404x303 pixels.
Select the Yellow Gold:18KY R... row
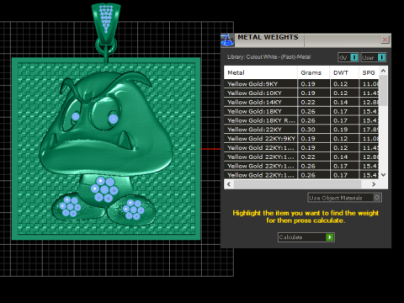(x=301, y=120)
